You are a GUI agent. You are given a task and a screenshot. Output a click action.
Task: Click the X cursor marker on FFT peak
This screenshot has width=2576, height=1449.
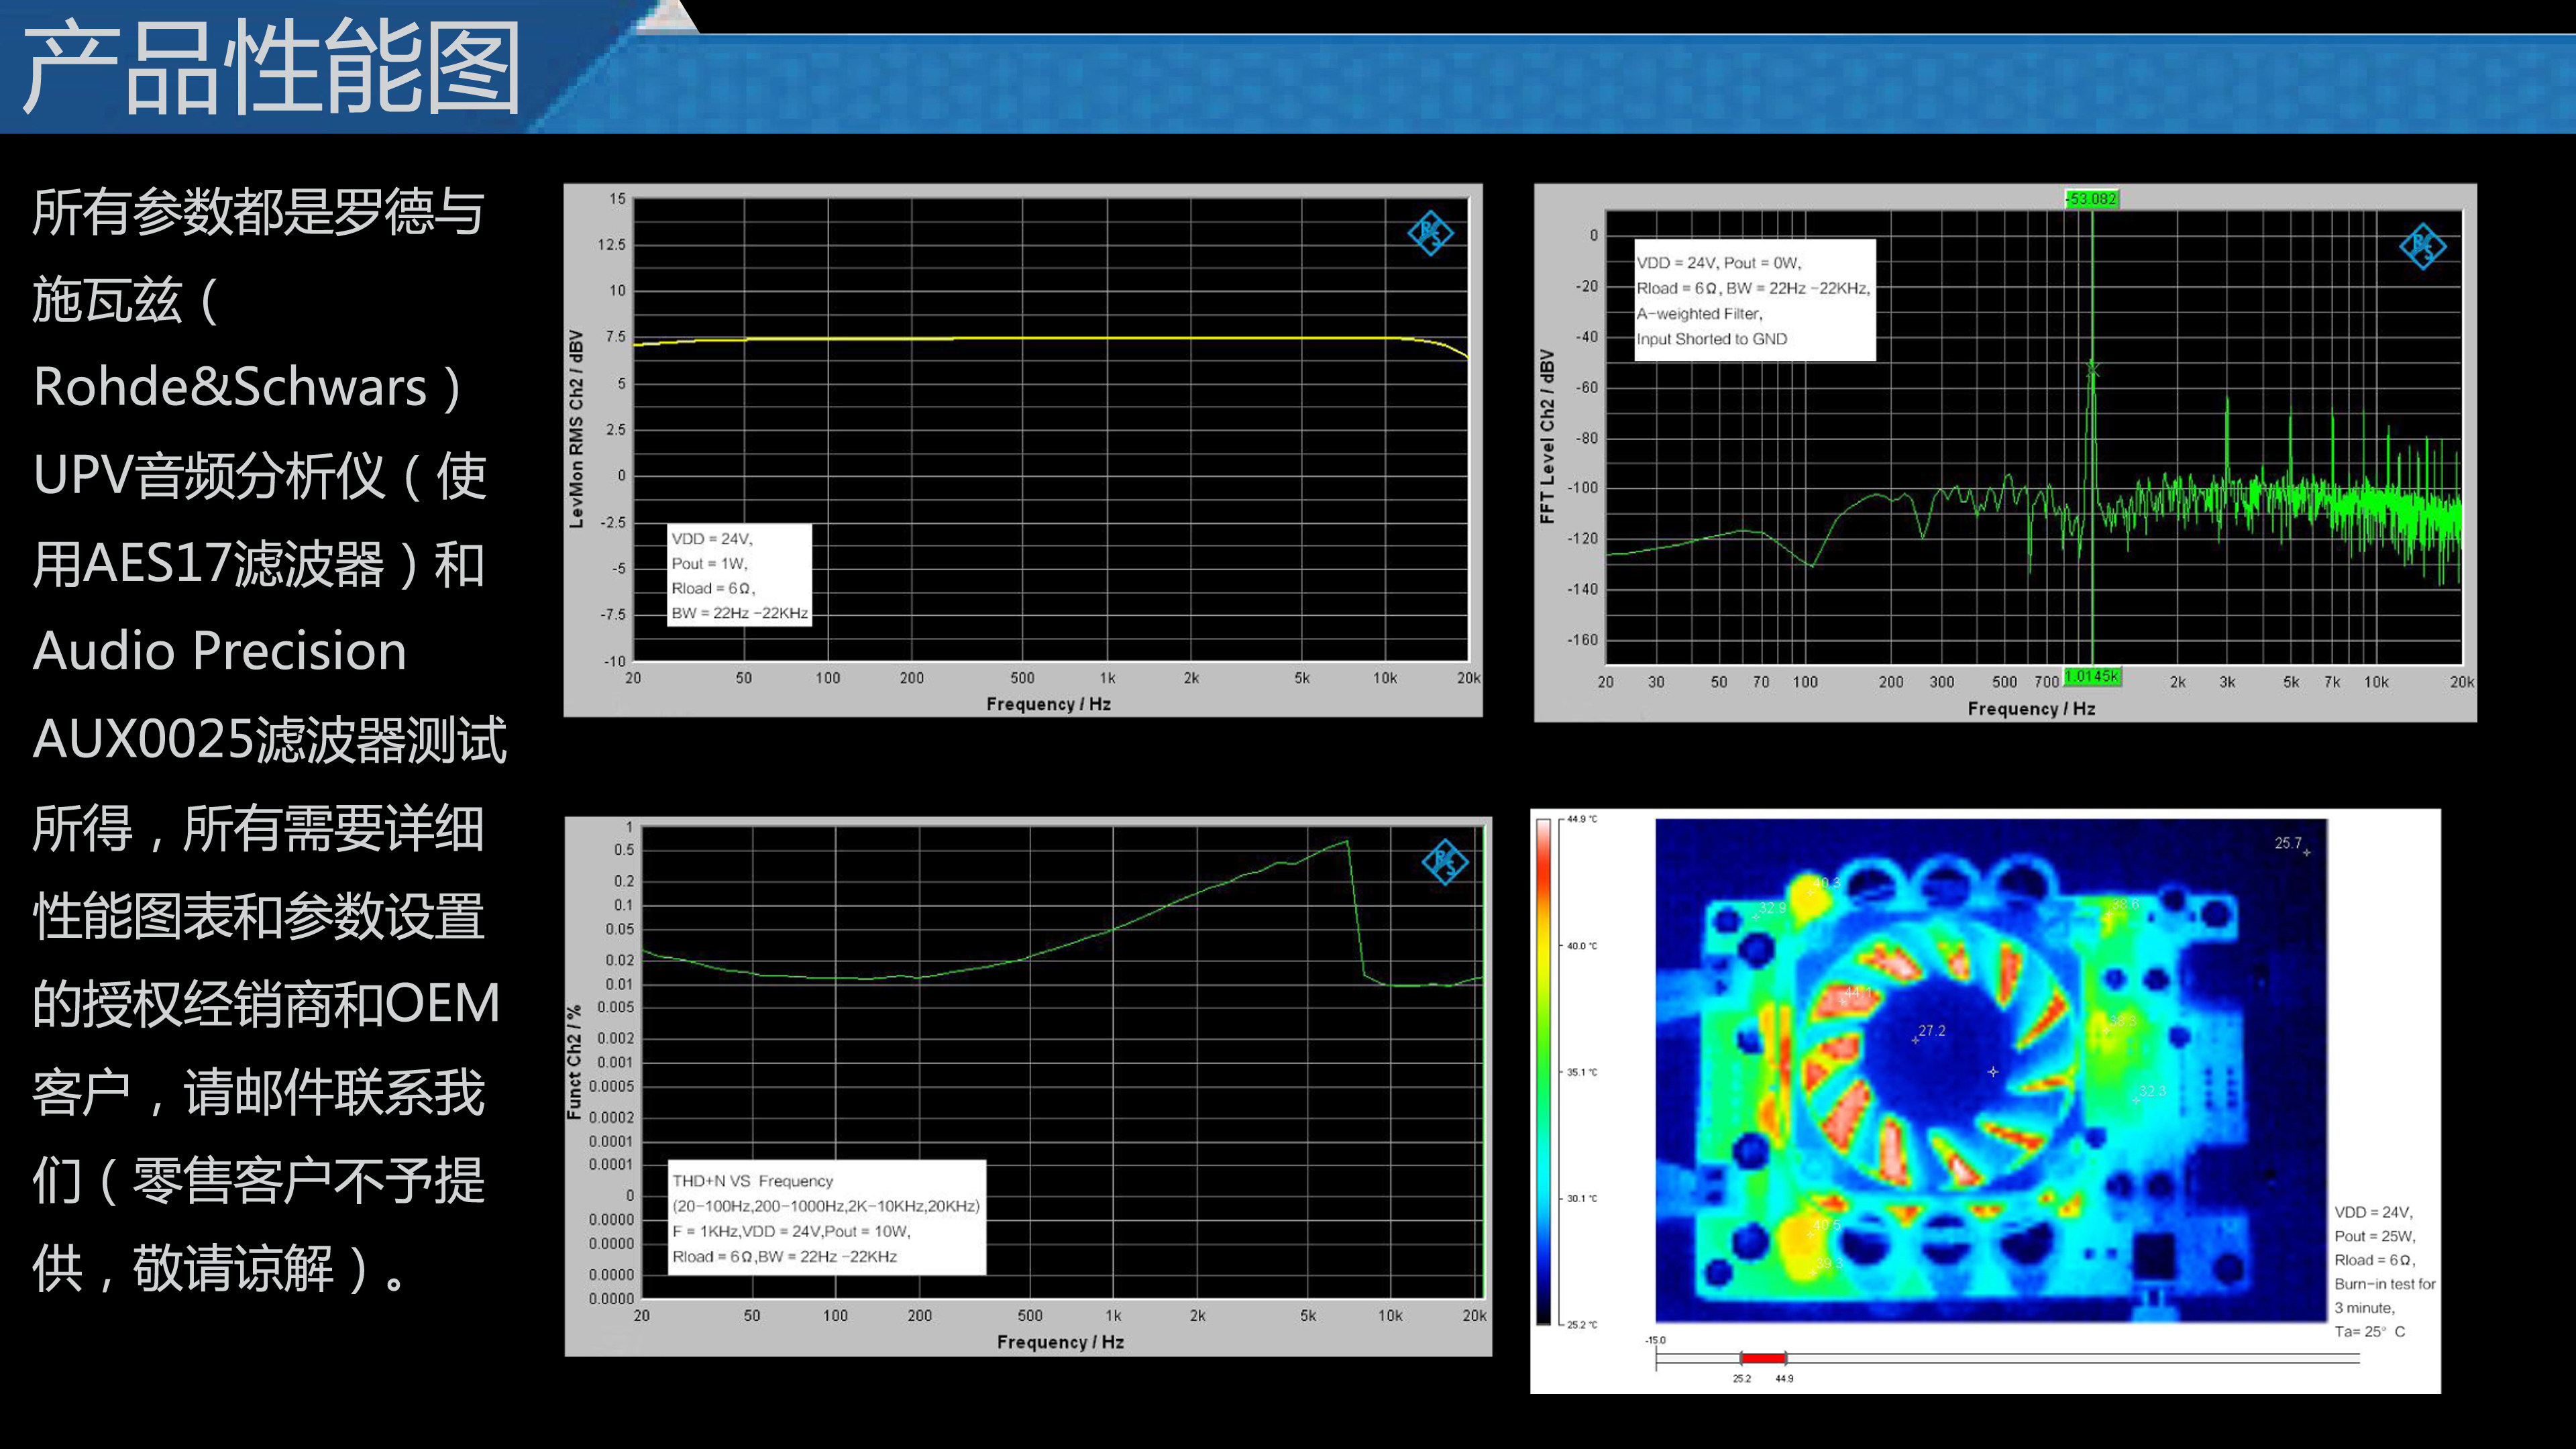tap(2092, 371)
